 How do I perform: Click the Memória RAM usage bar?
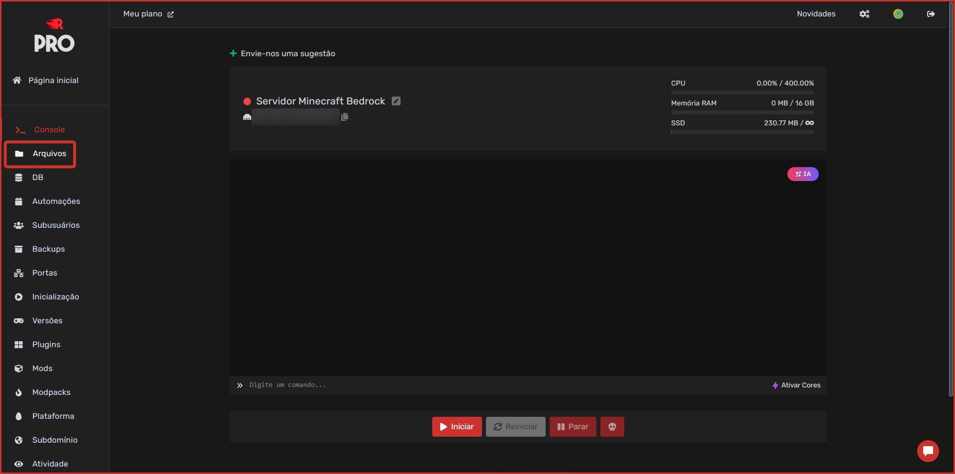743,112
